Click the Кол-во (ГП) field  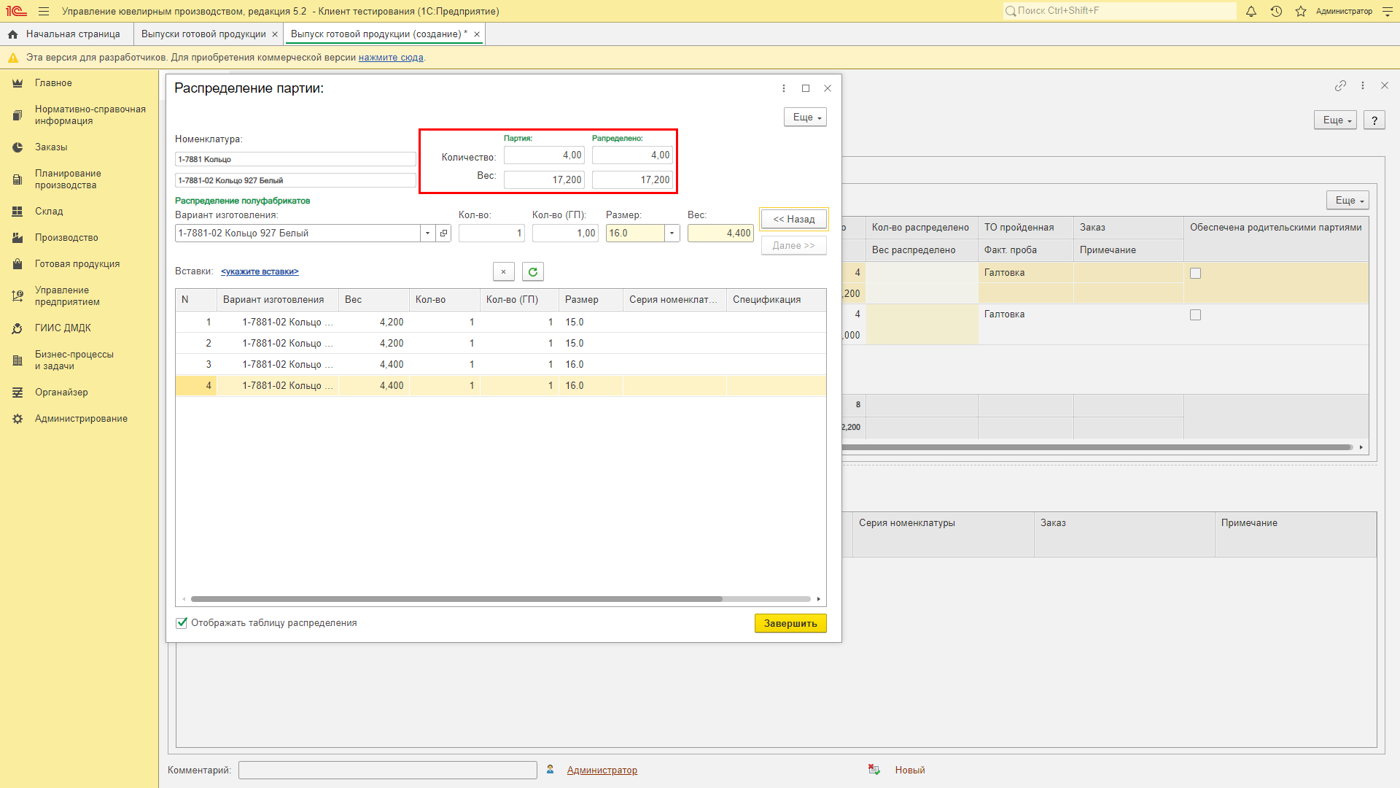pos(565,233)
